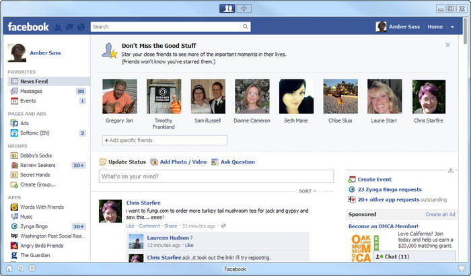Click the Softonic (EN) page icon

pos(14,133)
